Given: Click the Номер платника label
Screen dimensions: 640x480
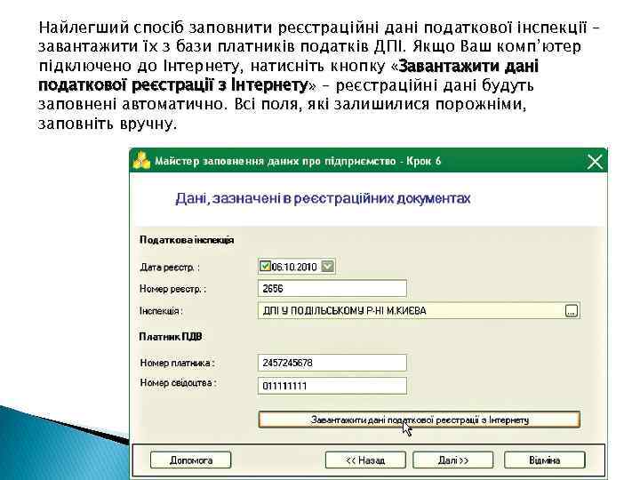Looking at the screenshot, I should 178,363.
